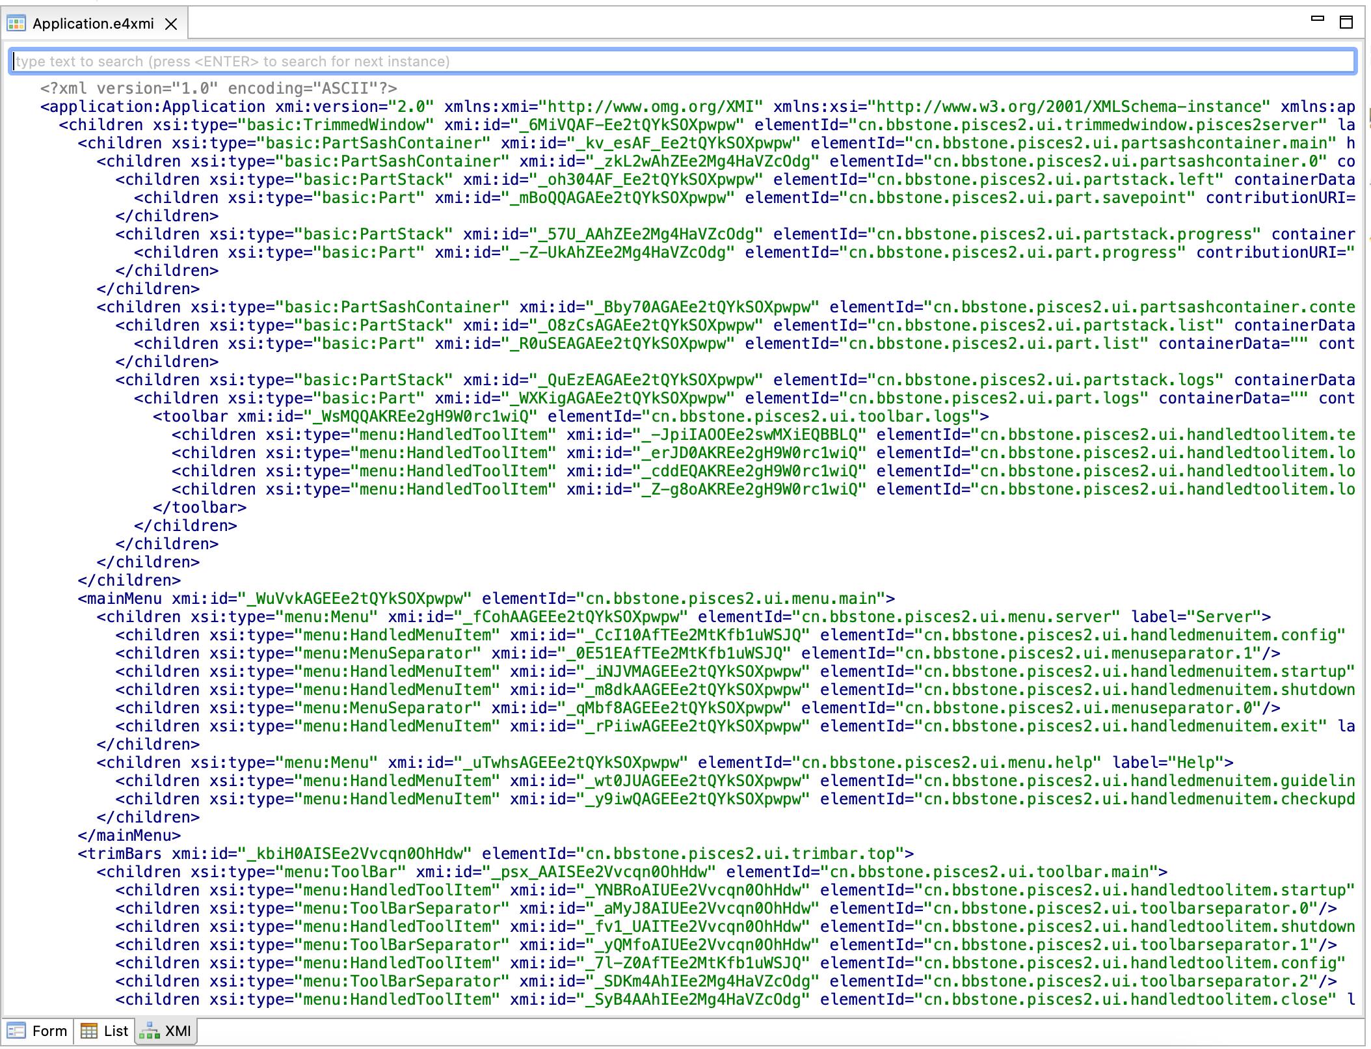This screenshot has height=1049, width=1371.
Task: Click the closing mainMenu tag
Action: (x=129, y=836)
